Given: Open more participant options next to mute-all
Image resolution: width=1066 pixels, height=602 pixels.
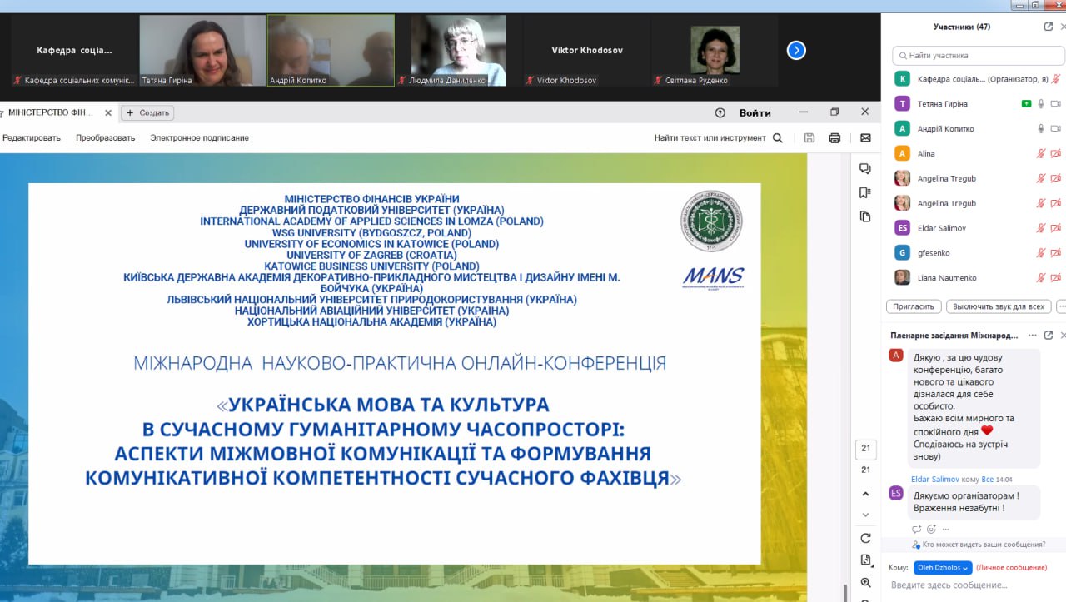Looking at the screenshot, I should (x=1061, y=306).
